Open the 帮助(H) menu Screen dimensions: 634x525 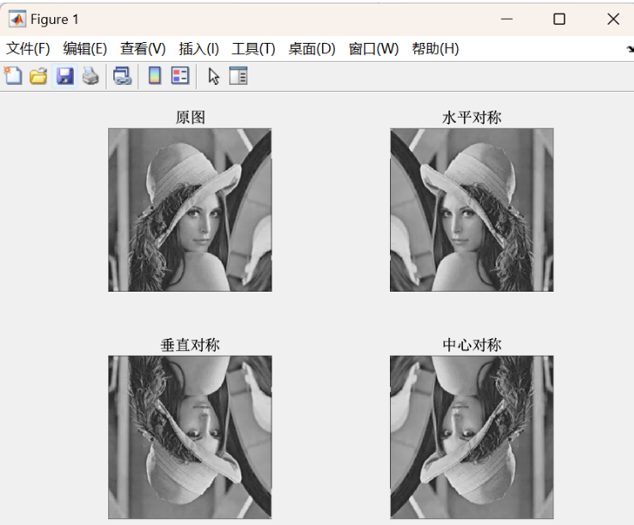(x=436, y=49)
